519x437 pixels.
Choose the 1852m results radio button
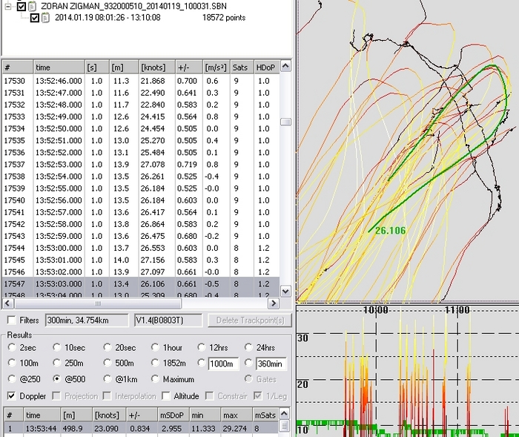coord(155,363)
